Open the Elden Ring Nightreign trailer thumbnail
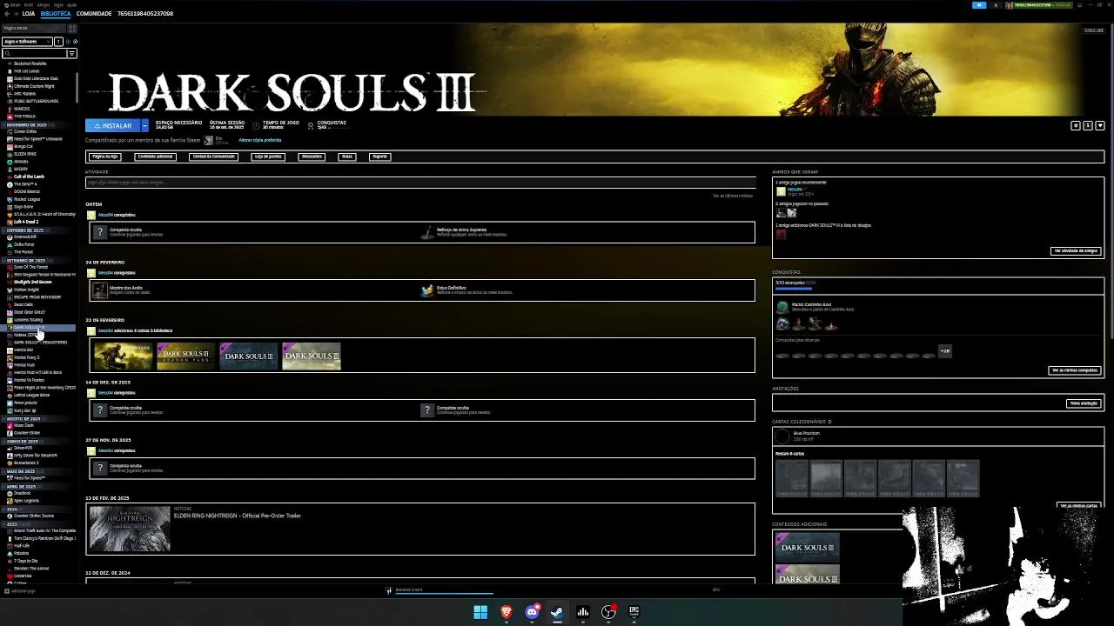The image size is (1114, 626). point(130,529)
